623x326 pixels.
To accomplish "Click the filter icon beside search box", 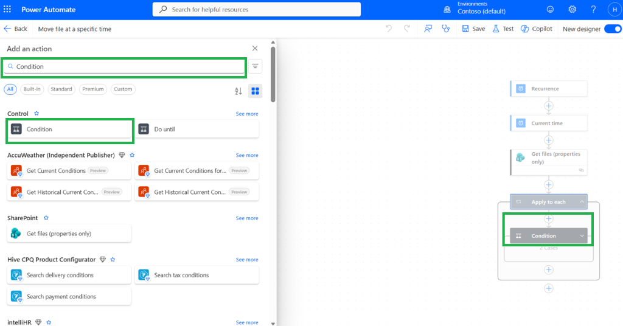I will coord(255,66).
